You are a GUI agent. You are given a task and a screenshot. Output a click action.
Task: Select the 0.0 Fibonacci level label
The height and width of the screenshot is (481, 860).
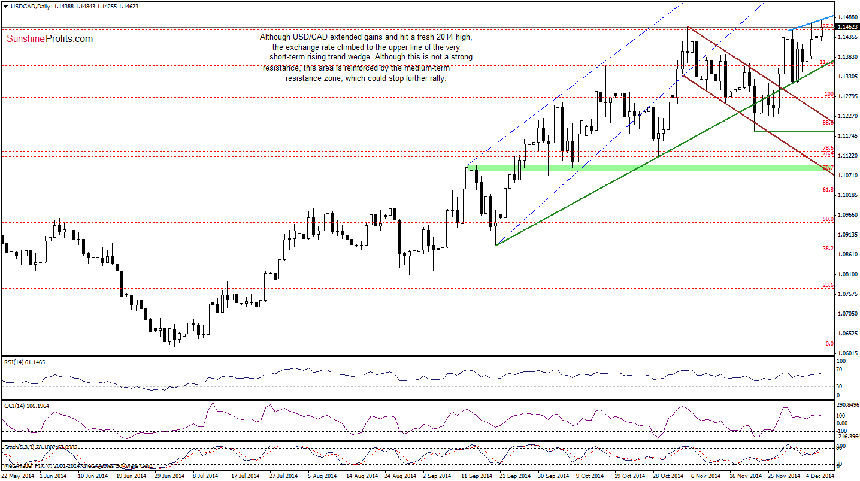tap(829, 344)
